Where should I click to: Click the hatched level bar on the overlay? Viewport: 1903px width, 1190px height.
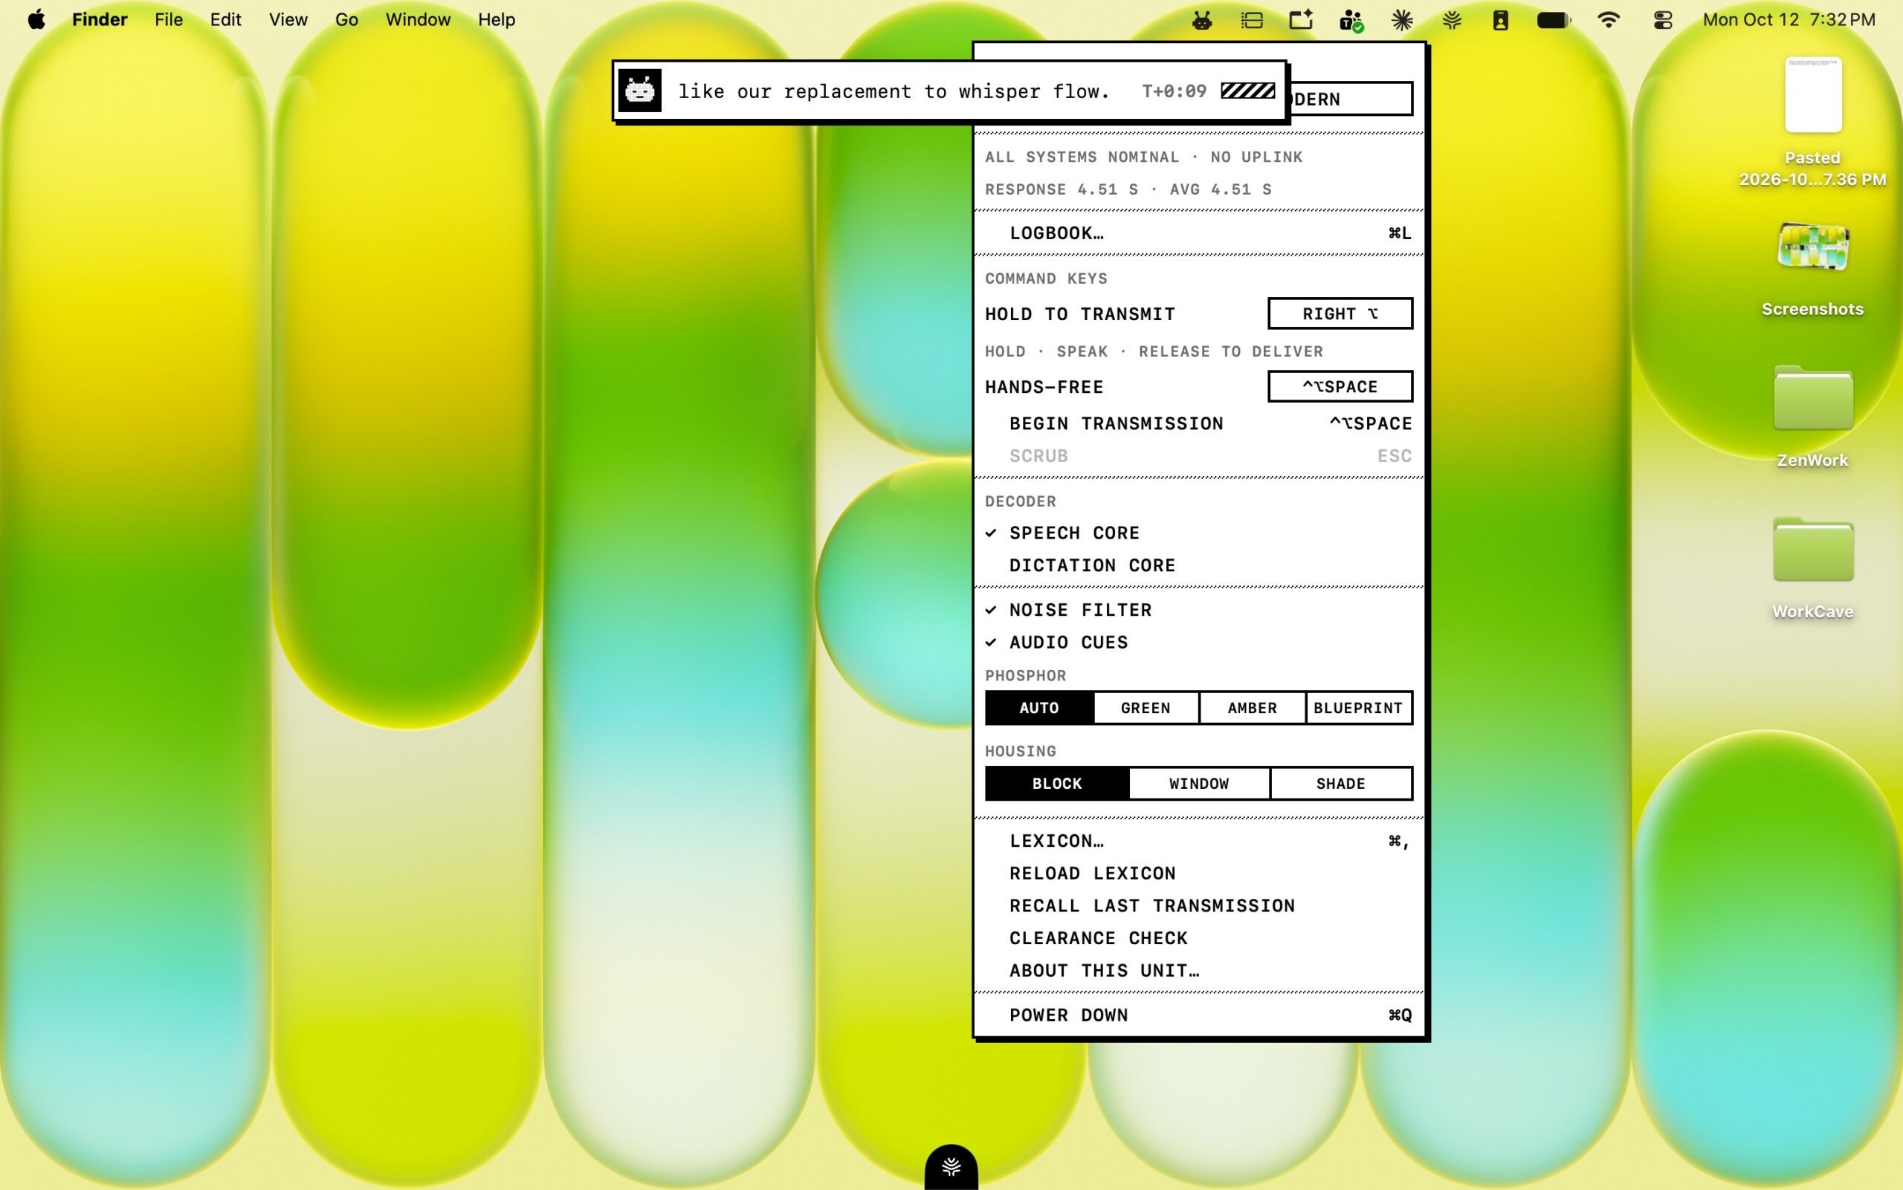point(1247,91)
